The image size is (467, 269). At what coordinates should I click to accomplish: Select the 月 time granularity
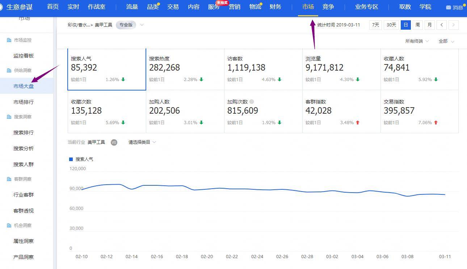[x=430, y=25]
